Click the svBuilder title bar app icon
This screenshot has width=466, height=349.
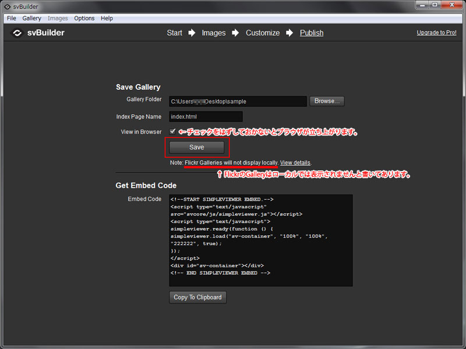click(x=8, y=6)
